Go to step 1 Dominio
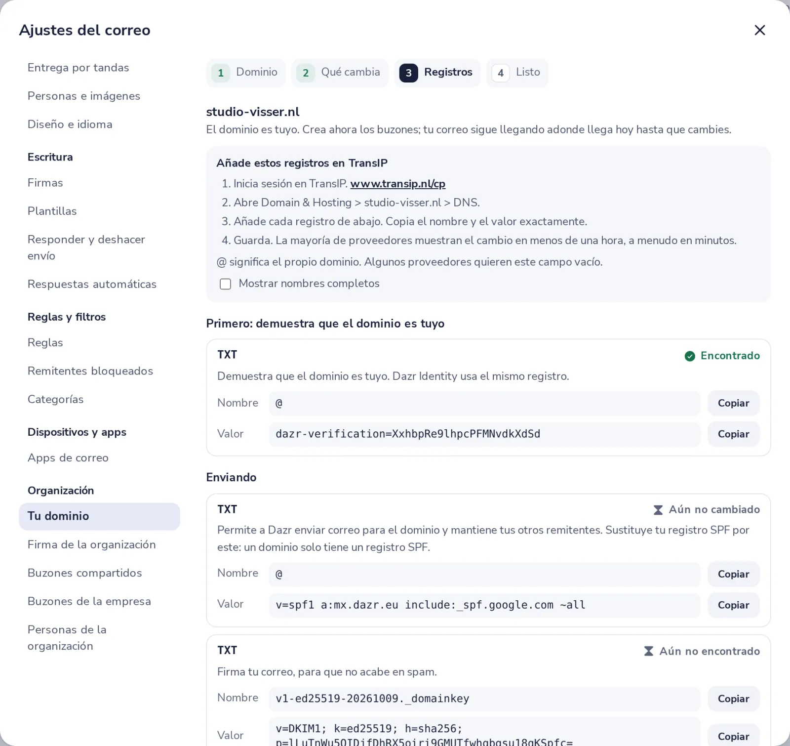This screenshot has width=790, height=746. 246,73
